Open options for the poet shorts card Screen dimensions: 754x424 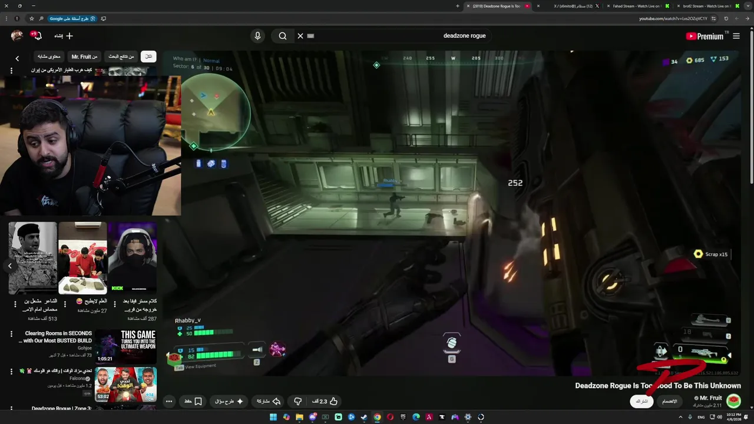tap(15, 304)
